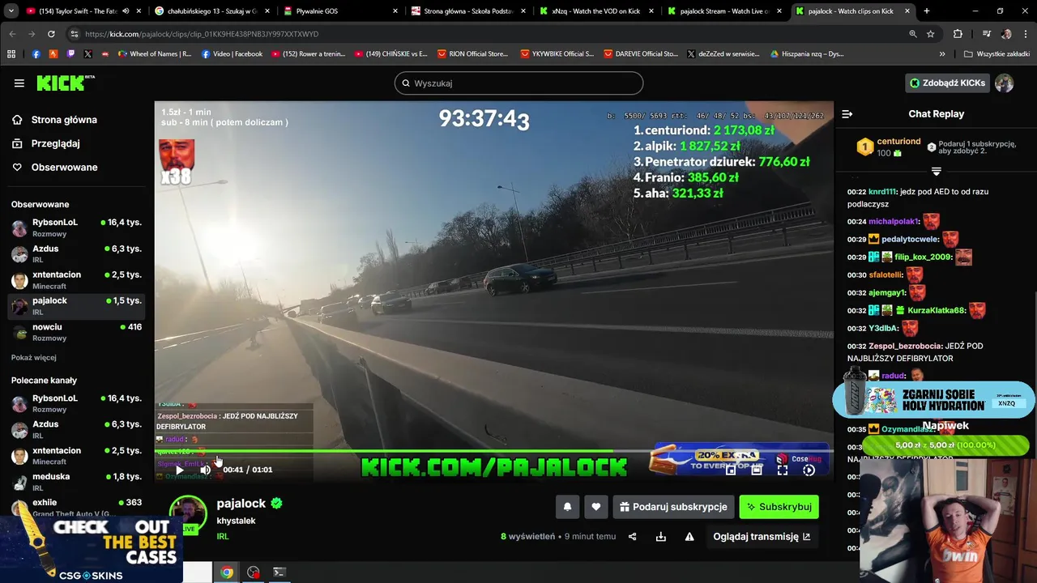
Task: Focus the Wyszukaj search field
Action: tap(518, 83)
